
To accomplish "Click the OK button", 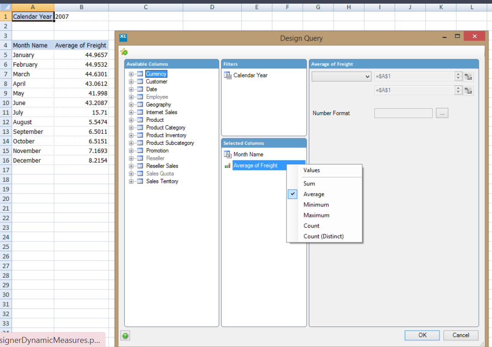I will tap(422, 335).
